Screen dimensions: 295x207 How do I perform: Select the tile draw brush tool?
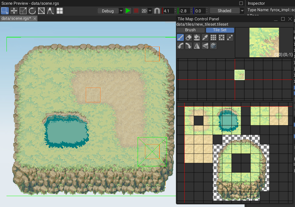pyautogui.click(x=180, y=38)
